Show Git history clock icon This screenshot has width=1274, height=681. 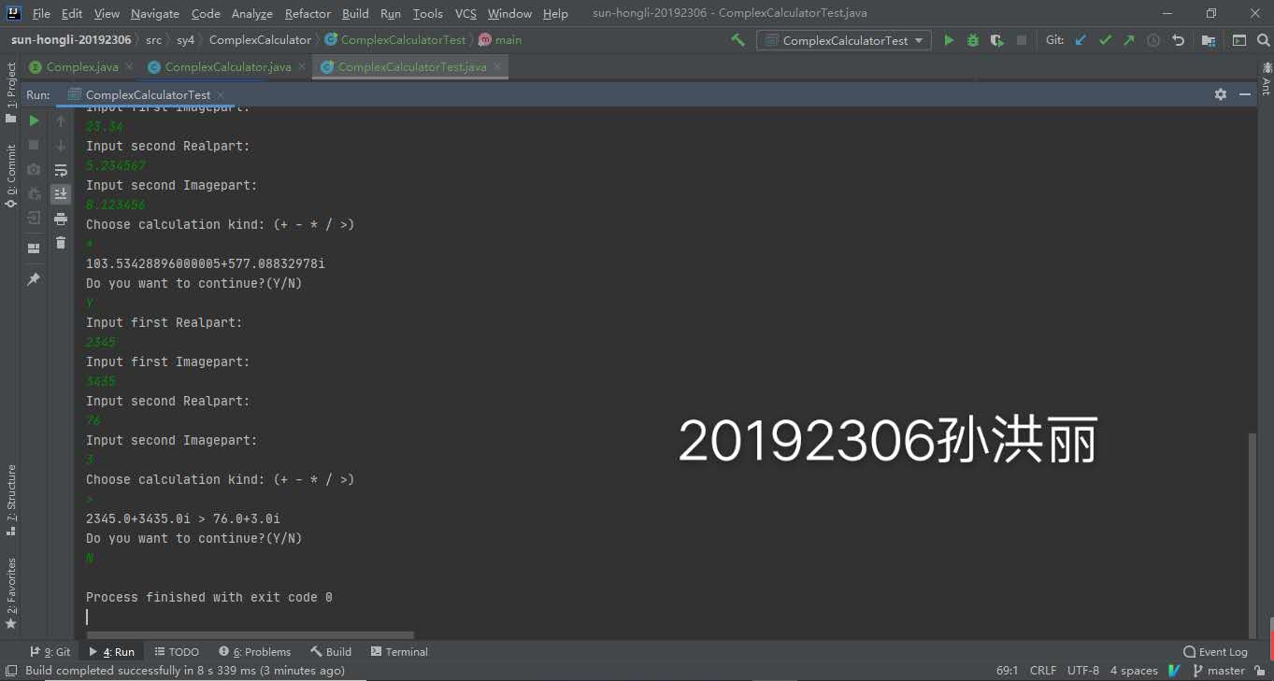[1153, 40]
